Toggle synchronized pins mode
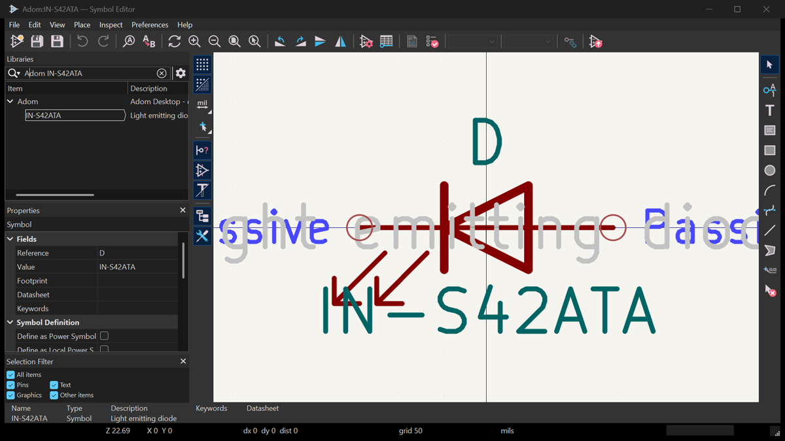 570,41
